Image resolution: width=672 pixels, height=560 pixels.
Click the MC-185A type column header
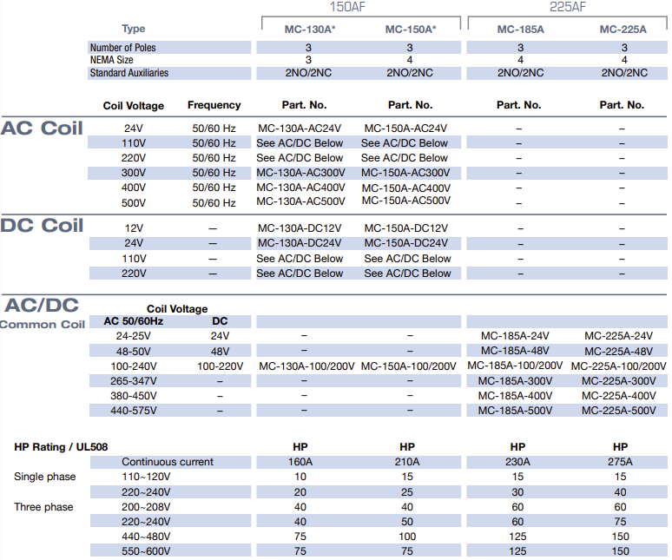point(520,30)
